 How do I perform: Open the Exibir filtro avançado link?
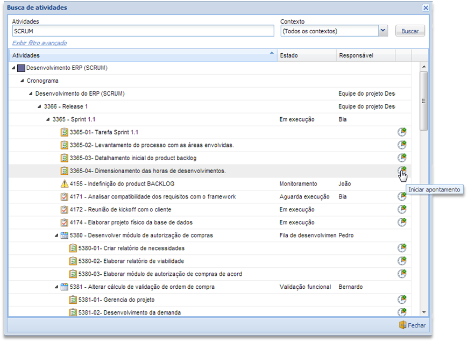coord(39,43)
